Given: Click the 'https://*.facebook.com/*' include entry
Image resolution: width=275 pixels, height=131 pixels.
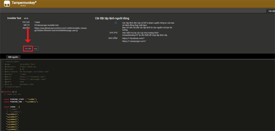Looking at the screenshot, I should pyautogui.click(x=133, y=38).
